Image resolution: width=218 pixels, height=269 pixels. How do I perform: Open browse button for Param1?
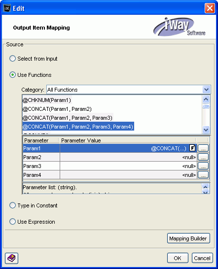tap(203, 148)
